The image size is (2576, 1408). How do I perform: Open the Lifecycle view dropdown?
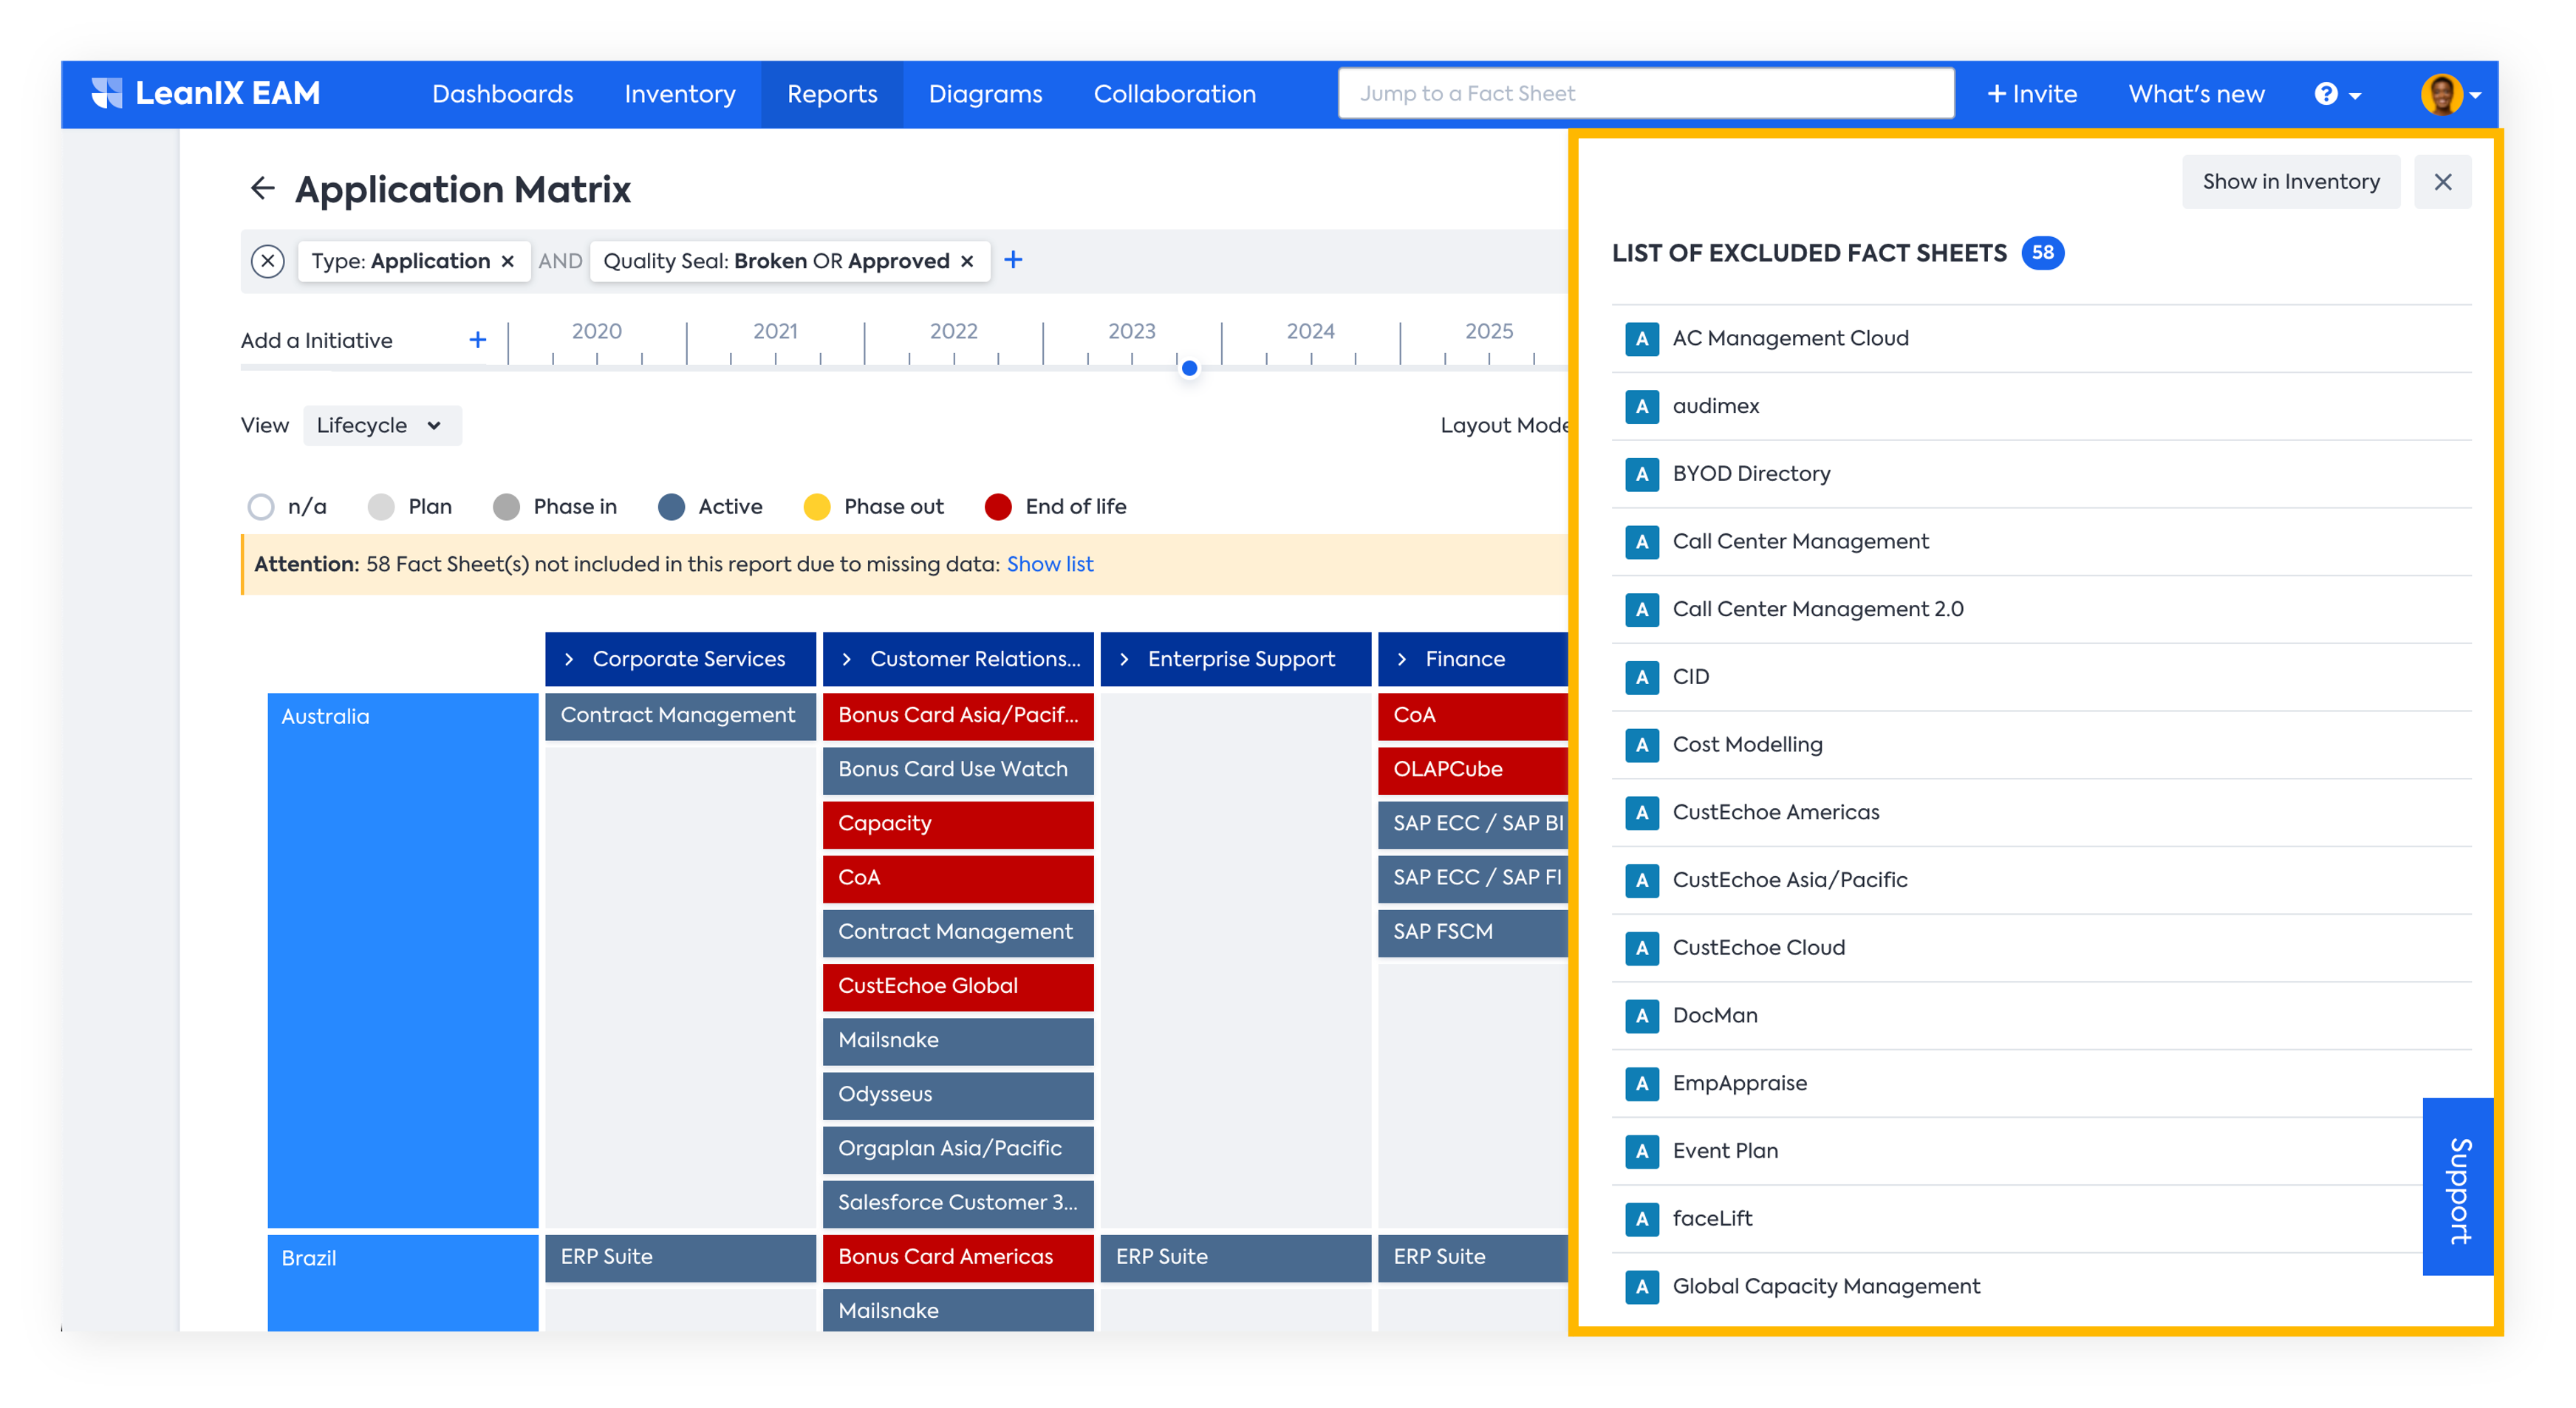coord(382,426)
